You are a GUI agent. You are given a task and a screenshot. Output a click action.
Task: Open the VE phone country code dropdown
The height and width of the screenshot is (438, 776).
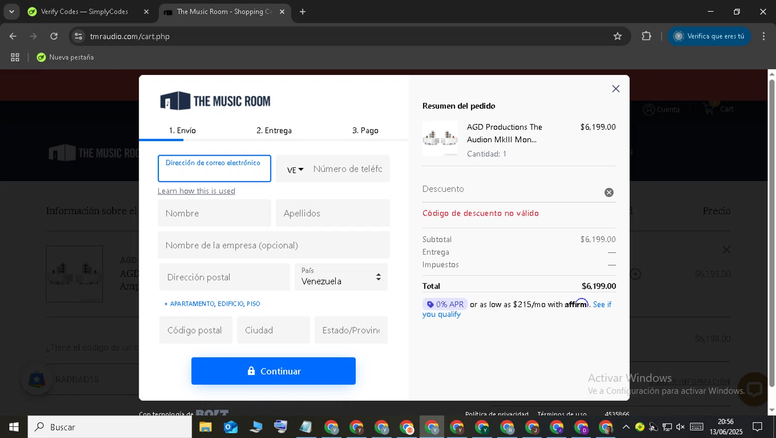[x=295, y=170]
